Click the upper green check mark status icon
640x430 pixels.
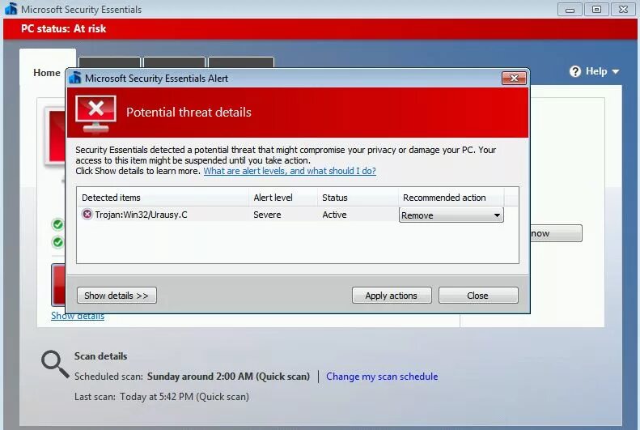[58, 224]
